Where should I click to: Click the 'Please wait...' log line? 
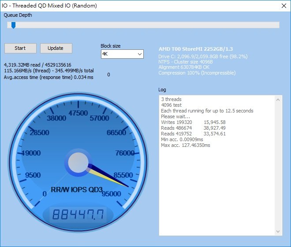coord(175,116)
